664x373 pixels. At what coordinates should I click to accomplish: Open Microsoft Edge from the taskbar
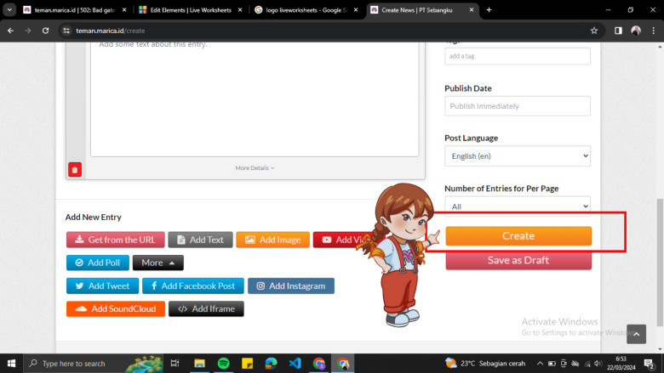coord(271,363)
